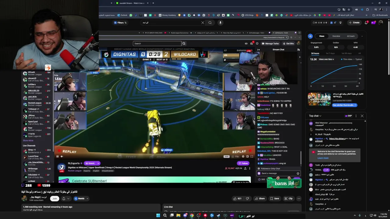Switch to the Overview tab
Screen dimensions: 390x219
336,36
